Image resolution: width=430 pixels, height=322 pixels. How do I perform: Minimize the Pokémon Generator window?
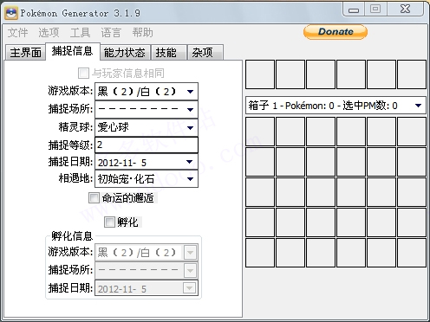[354, 10]
